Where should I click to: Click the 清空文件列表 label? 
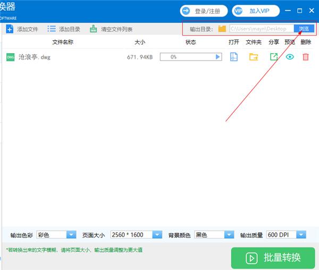(117, 29)
